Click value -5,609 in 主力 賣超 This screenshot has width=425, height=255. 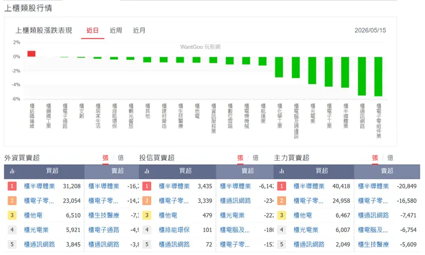point(408,245)
